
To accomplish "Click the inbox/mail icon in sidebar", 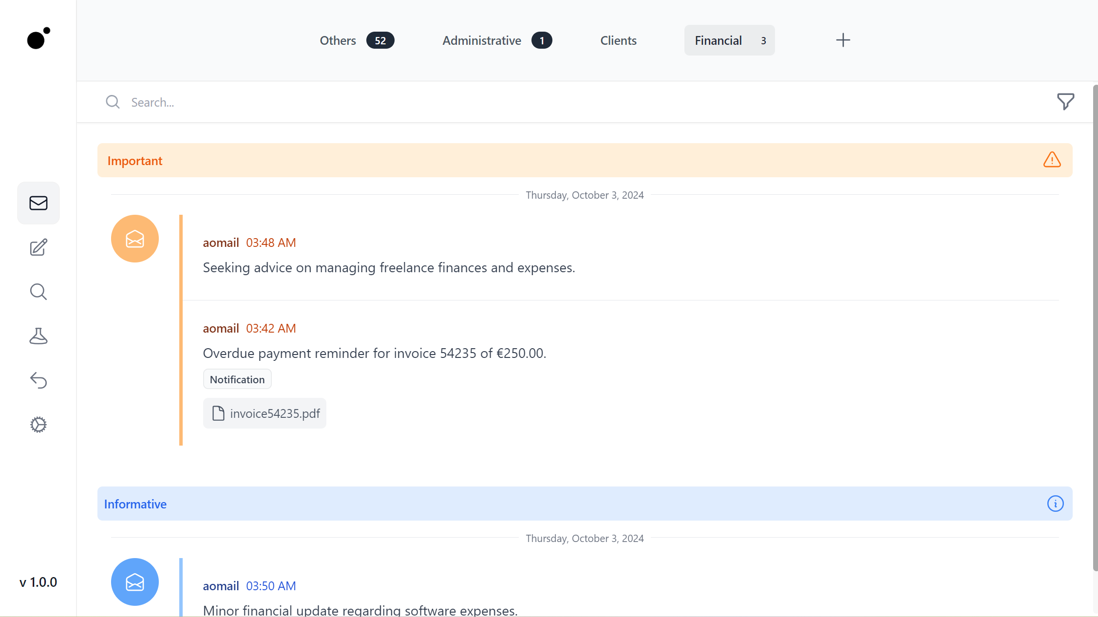I will click(38, 203).
